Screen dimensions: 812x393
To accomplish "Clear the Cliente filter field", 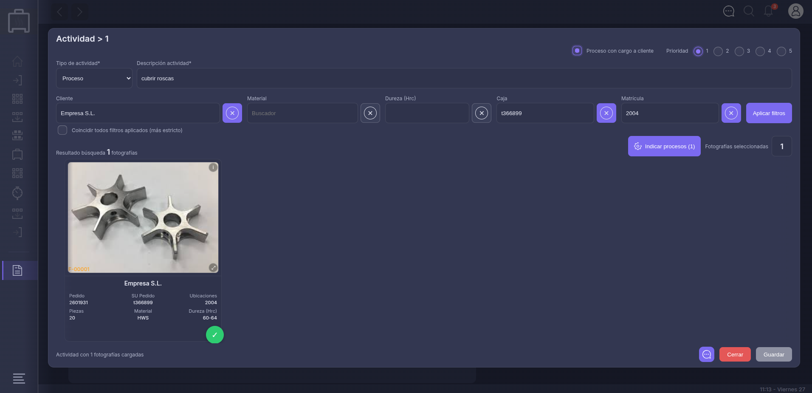I will (232, 113).
